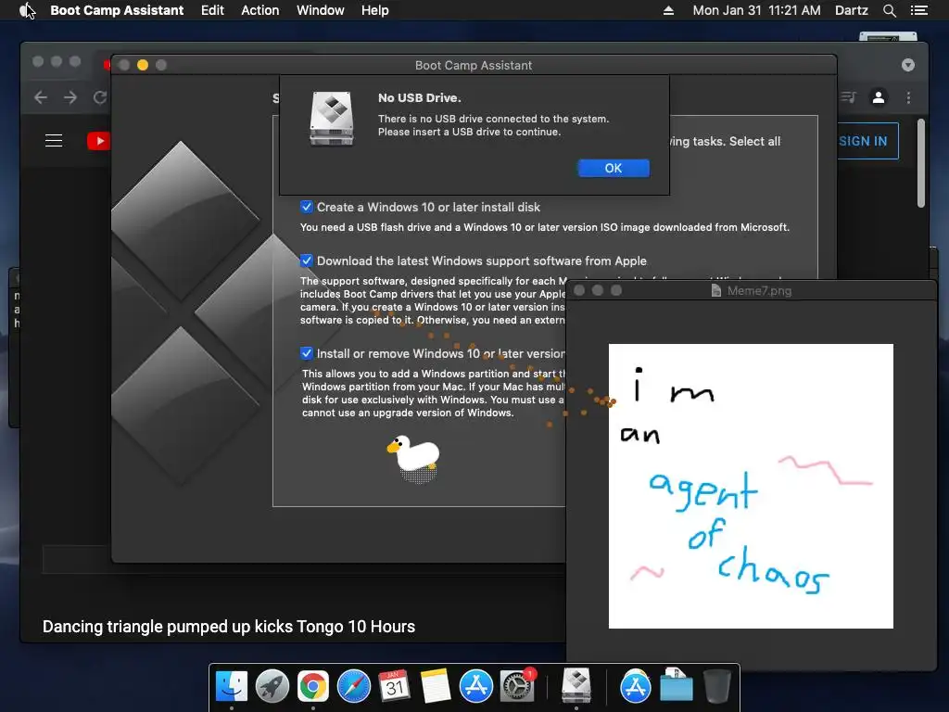Click the date and time in the menu bar
949x712 pixels.
click(x=756, y=10)
